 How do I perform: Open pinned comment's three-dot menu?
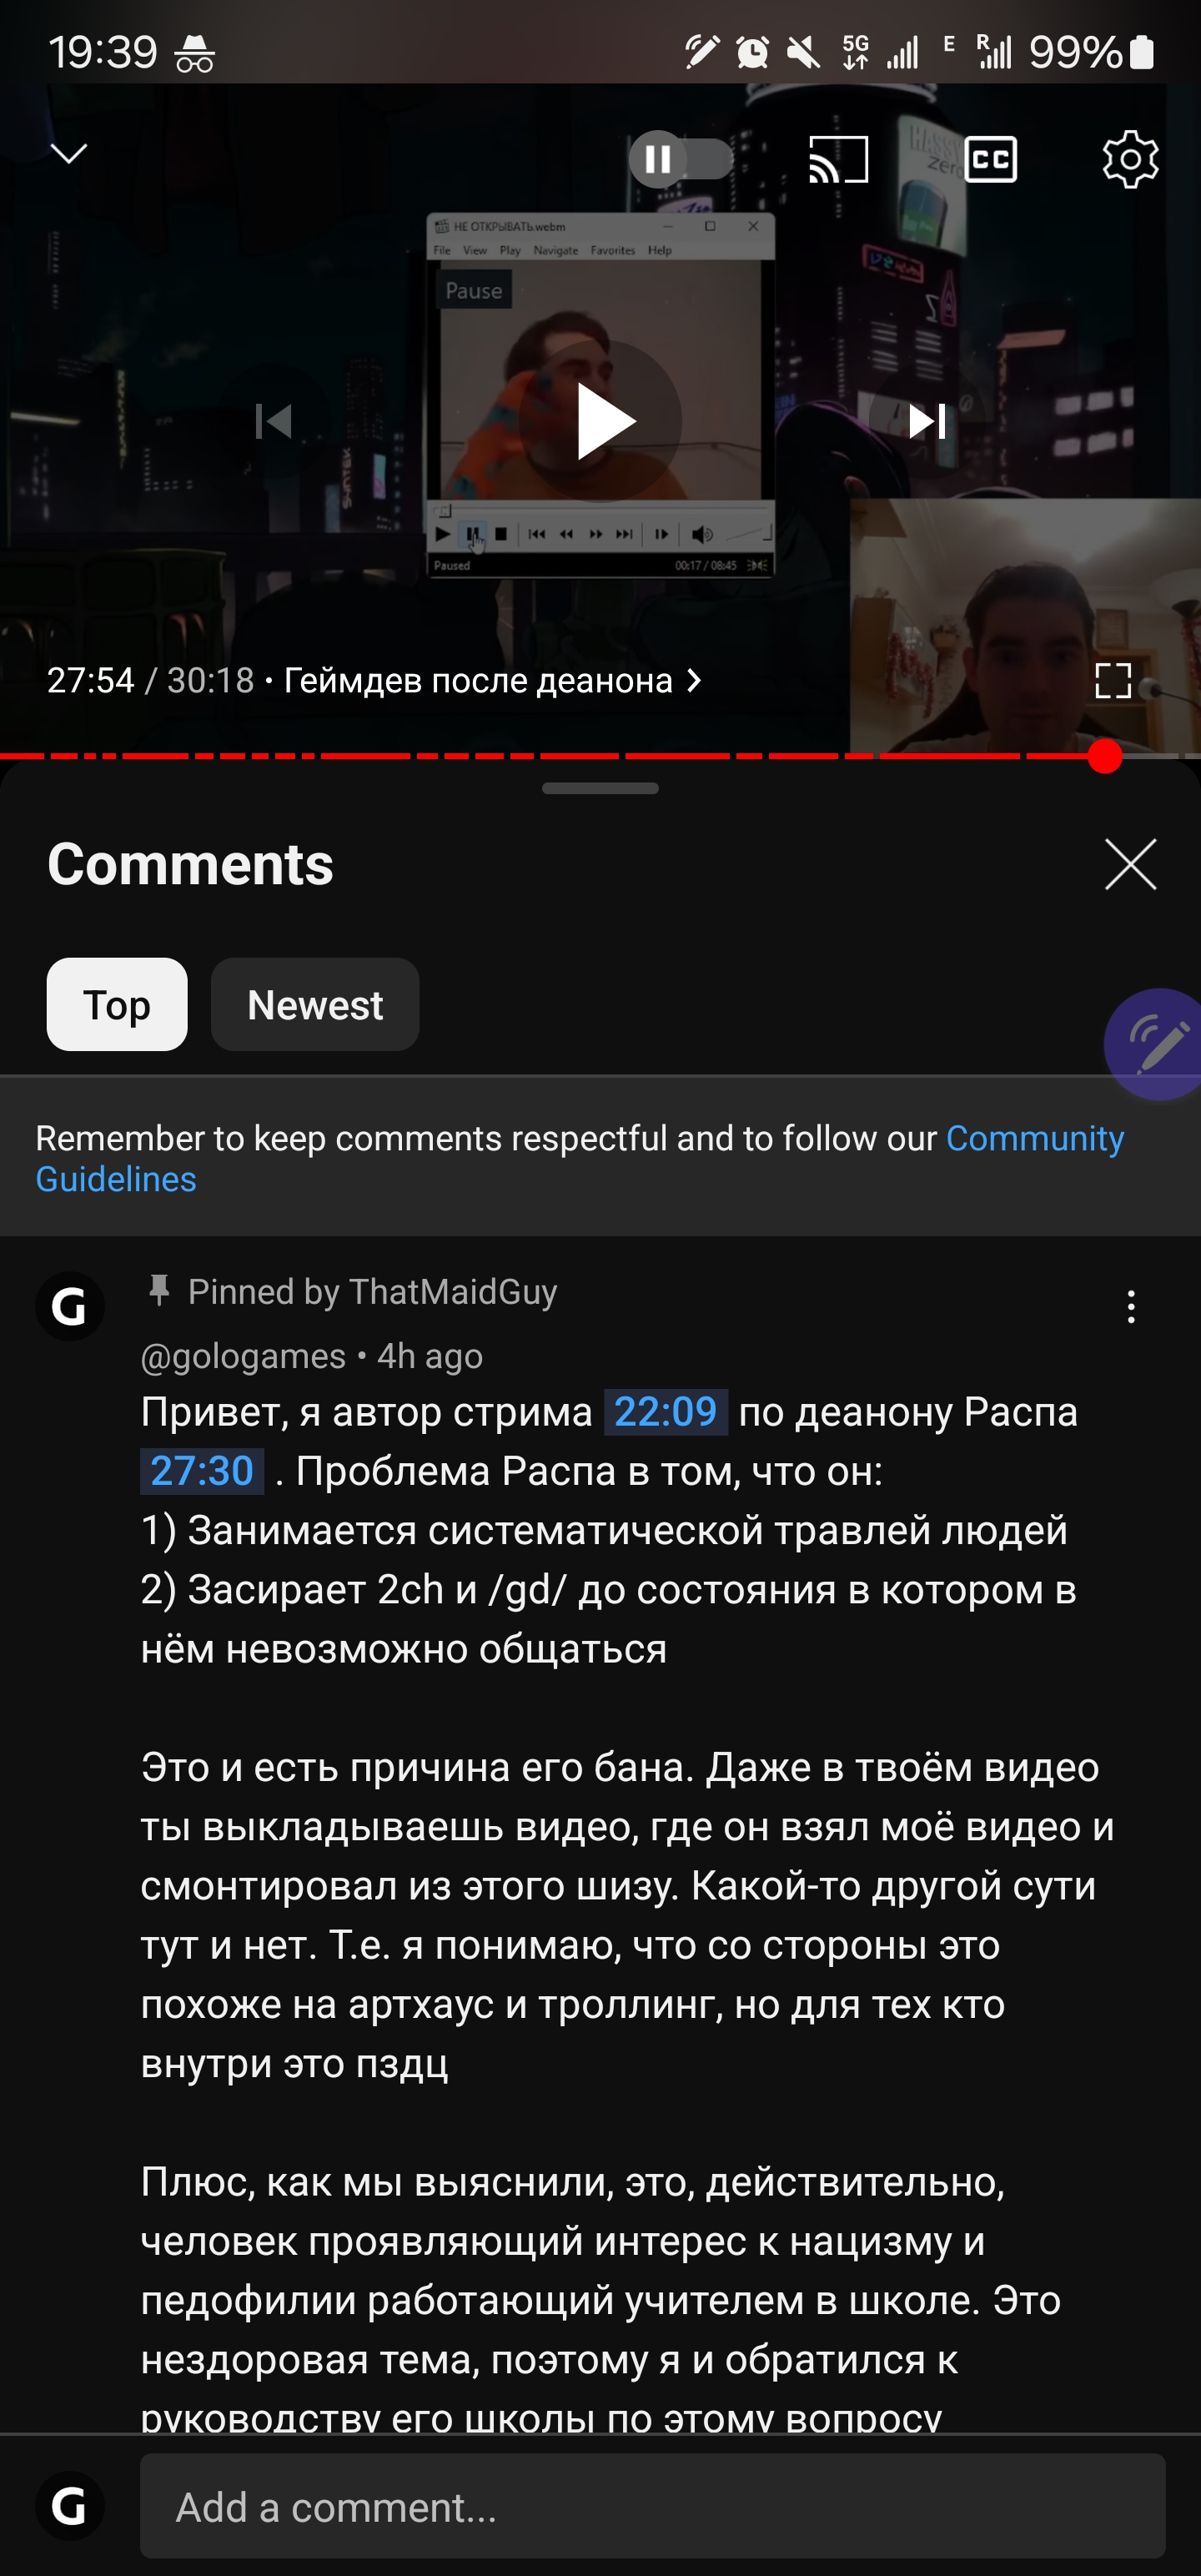click(x=1131, y=1306)
